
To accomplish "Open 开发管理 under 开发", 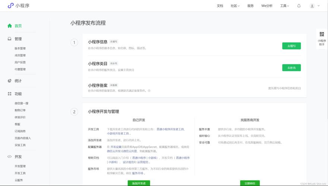I will 20,166.
